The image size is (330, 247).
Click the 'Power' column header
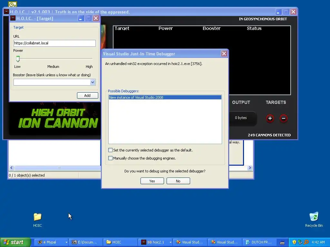[x=166, y=28]
